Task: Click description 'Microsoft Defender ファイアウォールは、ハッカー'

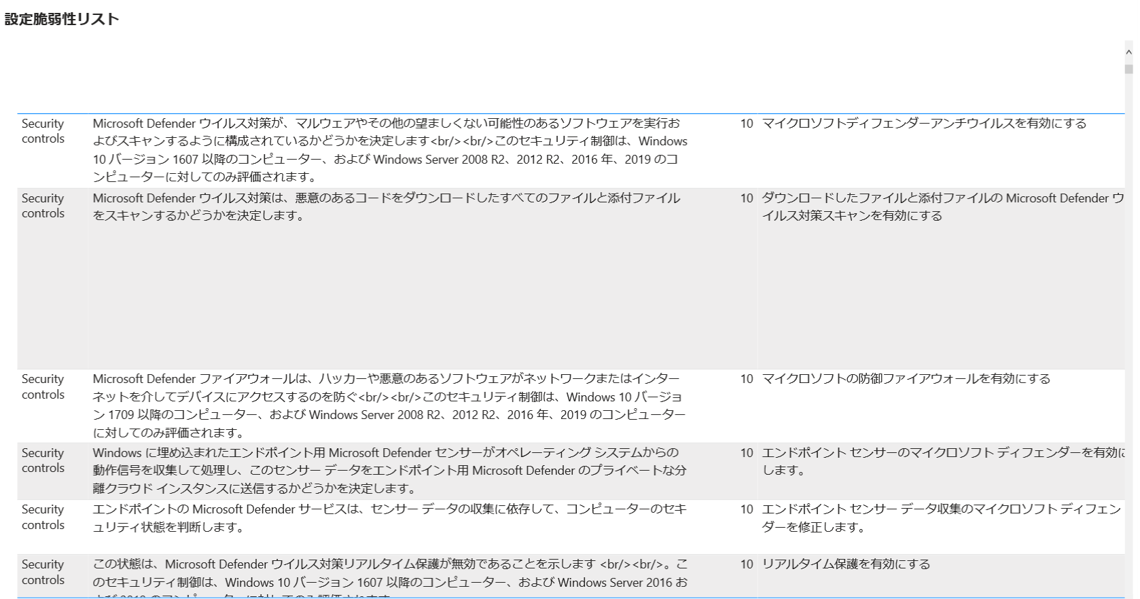Action: tap(389, 405)
